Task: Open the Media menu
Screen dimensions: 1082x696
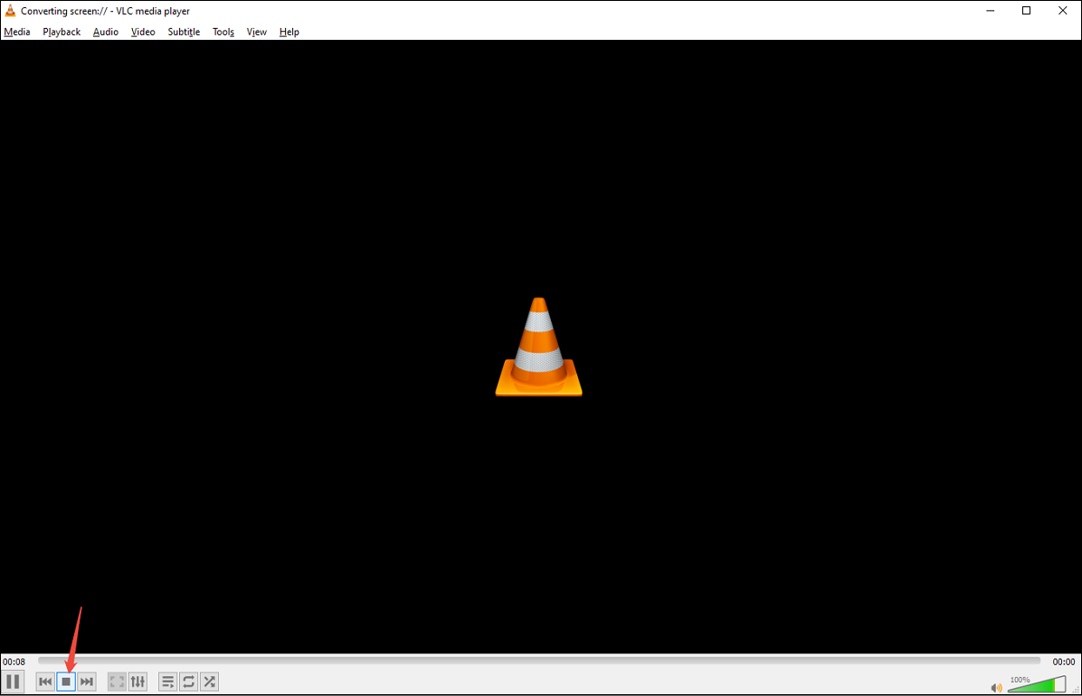Action: (x=16, y=32)
